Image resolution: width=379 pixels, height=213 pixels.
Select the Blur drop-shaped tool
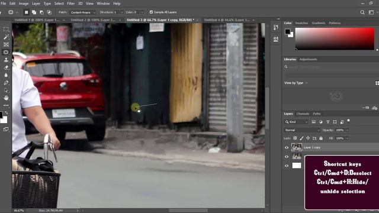[6, 75]
